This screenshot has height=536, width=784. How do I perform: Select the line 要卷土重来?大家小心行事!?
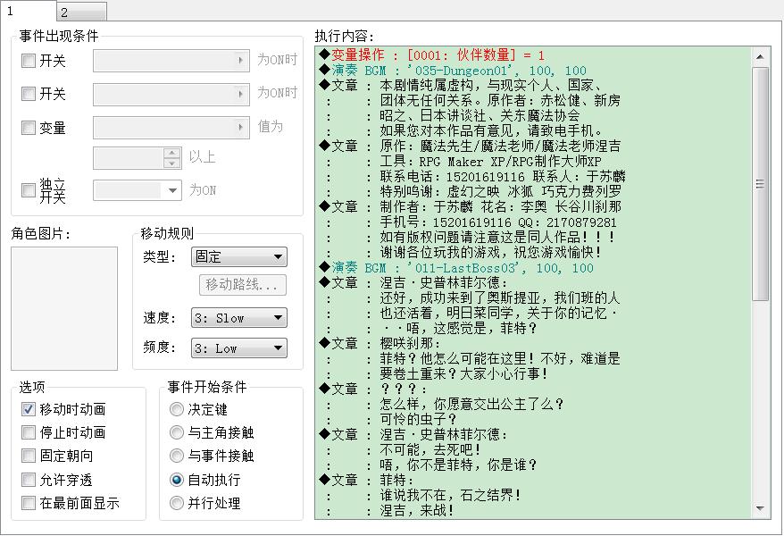[x=533, y=373]
